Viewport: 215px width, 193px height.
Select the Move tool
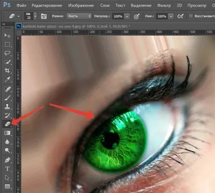[7, 35]
